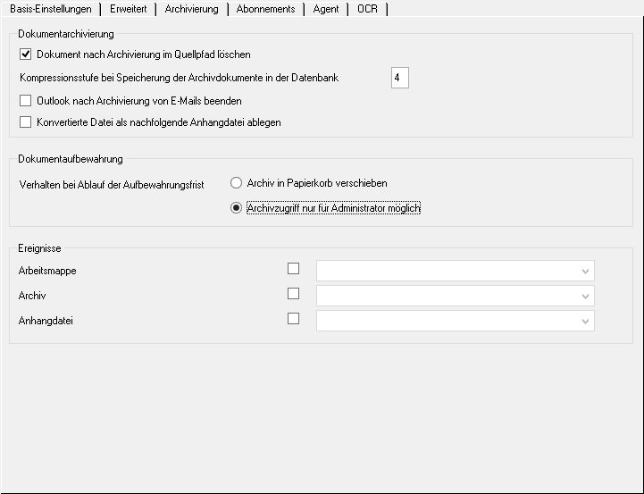
Task: Open the Agent tab
Action: tap(325, 9)
